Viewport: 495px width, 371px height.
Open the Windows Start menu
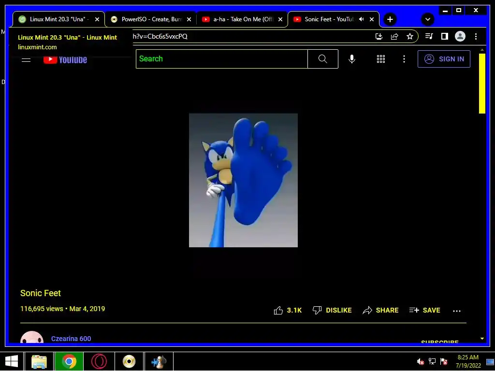coord(12,361)
